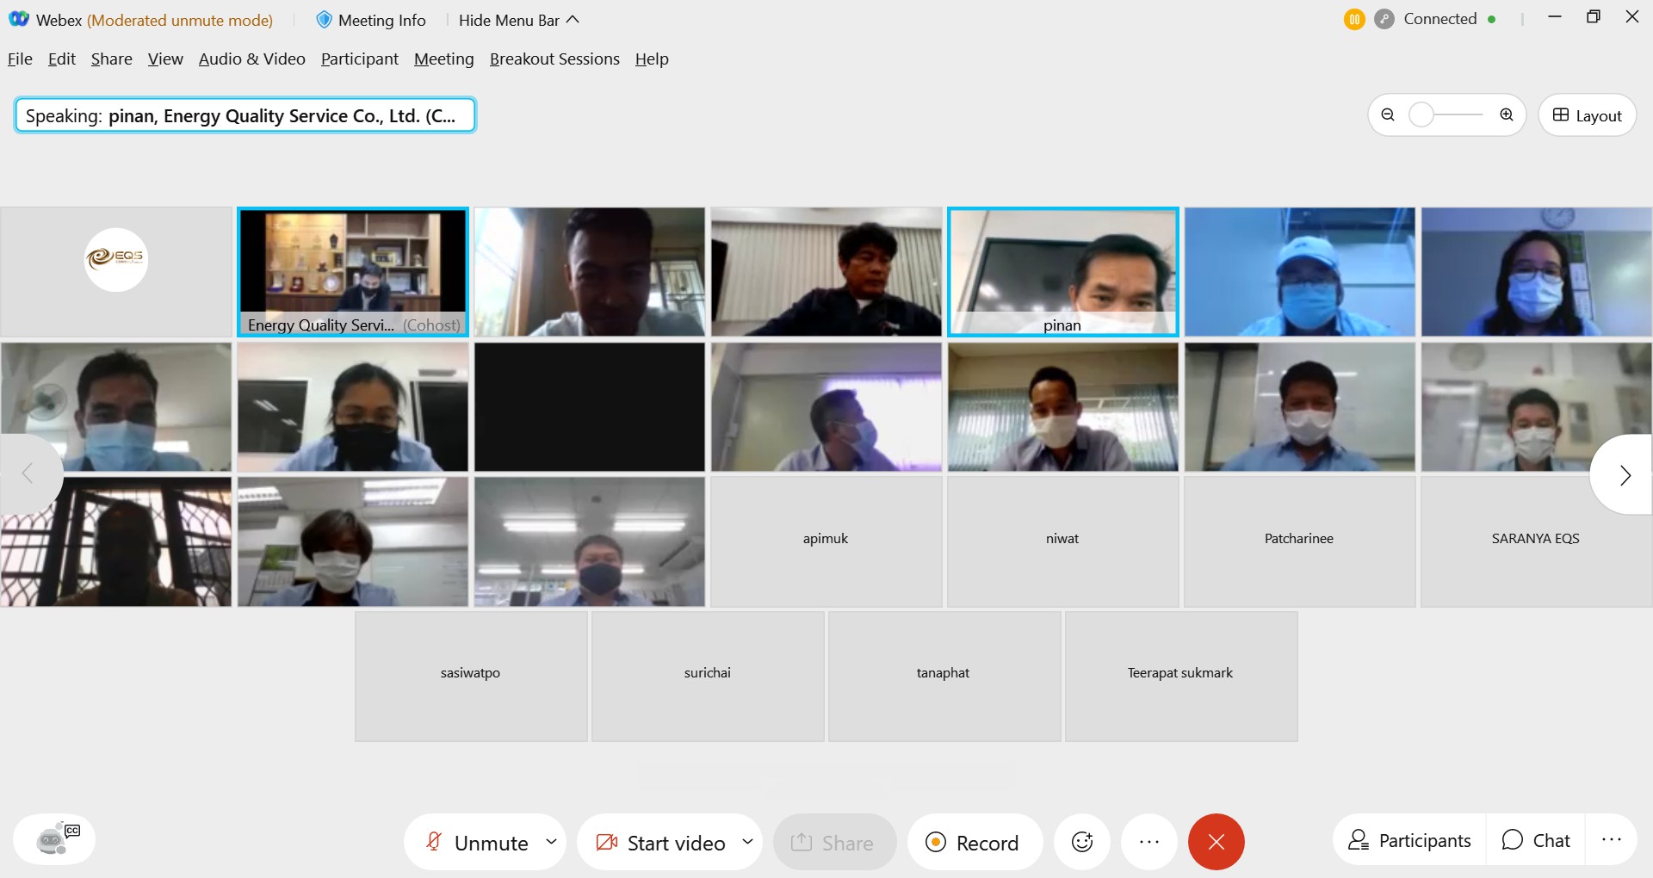The height and width of the screenshot is (878, 1653).
Task: Select the black blank video tile
Action: click(590, 407)
